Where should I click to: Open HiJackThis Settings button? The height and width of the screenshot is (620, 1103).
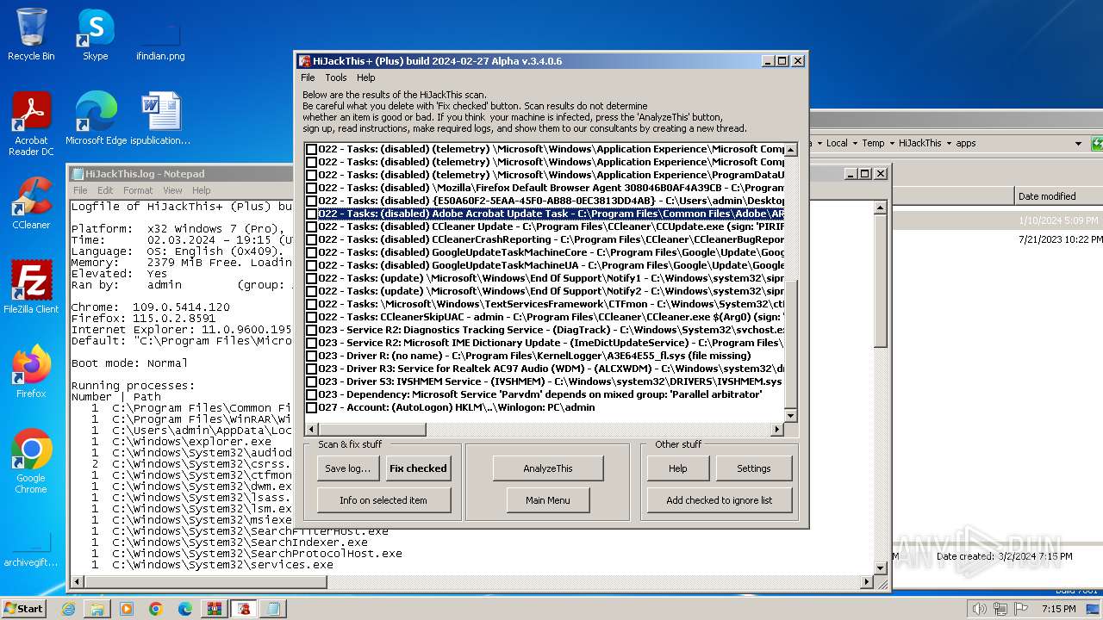click(x=754, y=468)
